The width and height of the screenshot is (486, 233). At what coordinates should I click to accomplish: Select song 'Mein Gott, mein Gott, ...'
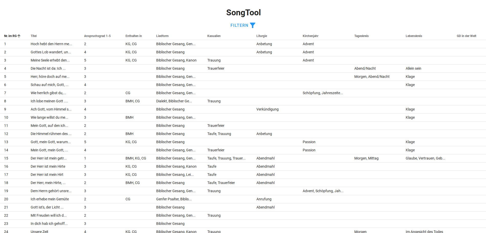point(49,150)
